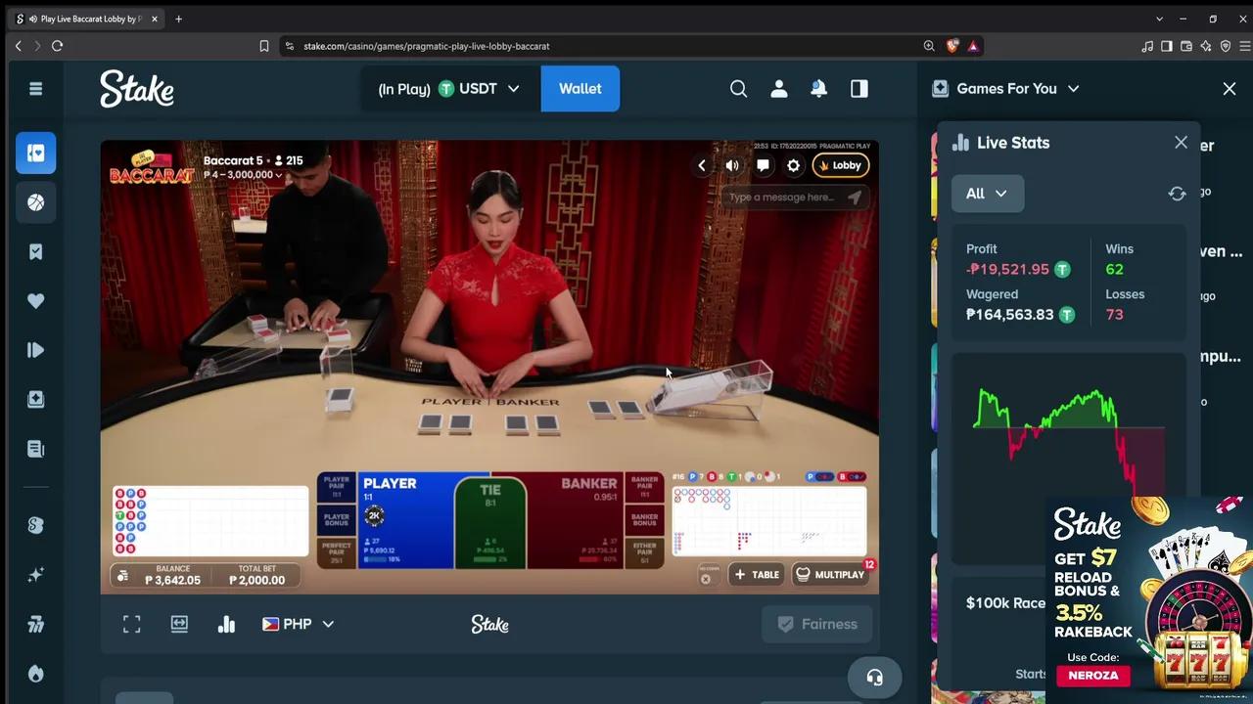The image size is (1253, 704).
Task: Open Stake Originals S icon in sidebar
Action: click(36, 525)
